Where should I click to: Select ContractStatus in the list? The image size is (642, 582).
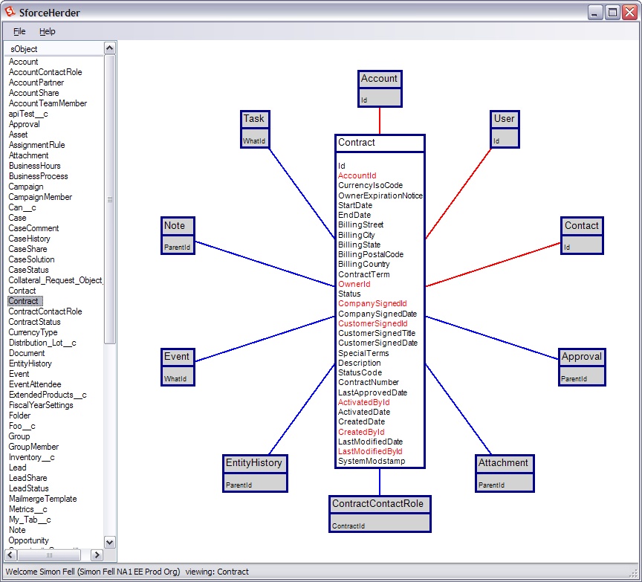point(34,322)
